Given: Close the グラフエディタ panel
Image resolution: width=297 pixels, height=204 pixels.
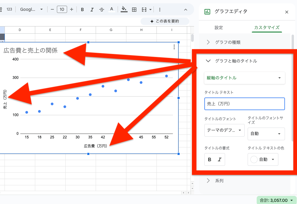Looking at the screenshot, I should (x=286, y=12).
